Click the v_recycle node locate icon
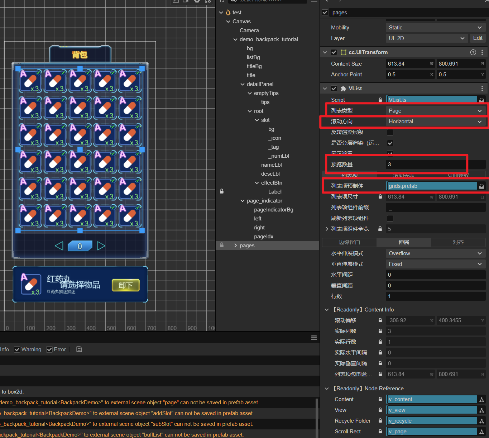The height and width of the screenshot is (438, 489). (x=481, y=421)
